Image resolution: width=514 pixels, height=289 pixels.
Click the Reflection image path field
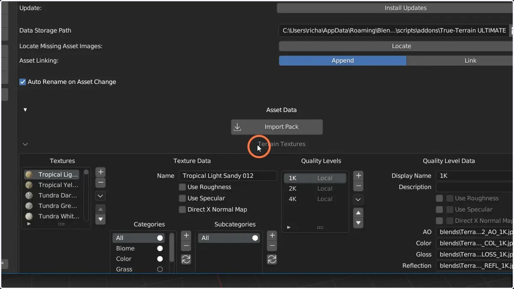click(475, 265)
